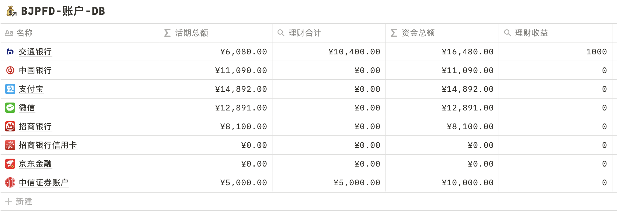Open the 中信证券账户 page link
The image size is (617, 213).
(x=44, y=182)
